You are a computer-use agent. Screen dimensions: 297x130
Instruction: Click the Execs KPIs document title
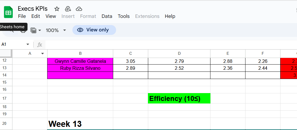click(x=33, y=8)
